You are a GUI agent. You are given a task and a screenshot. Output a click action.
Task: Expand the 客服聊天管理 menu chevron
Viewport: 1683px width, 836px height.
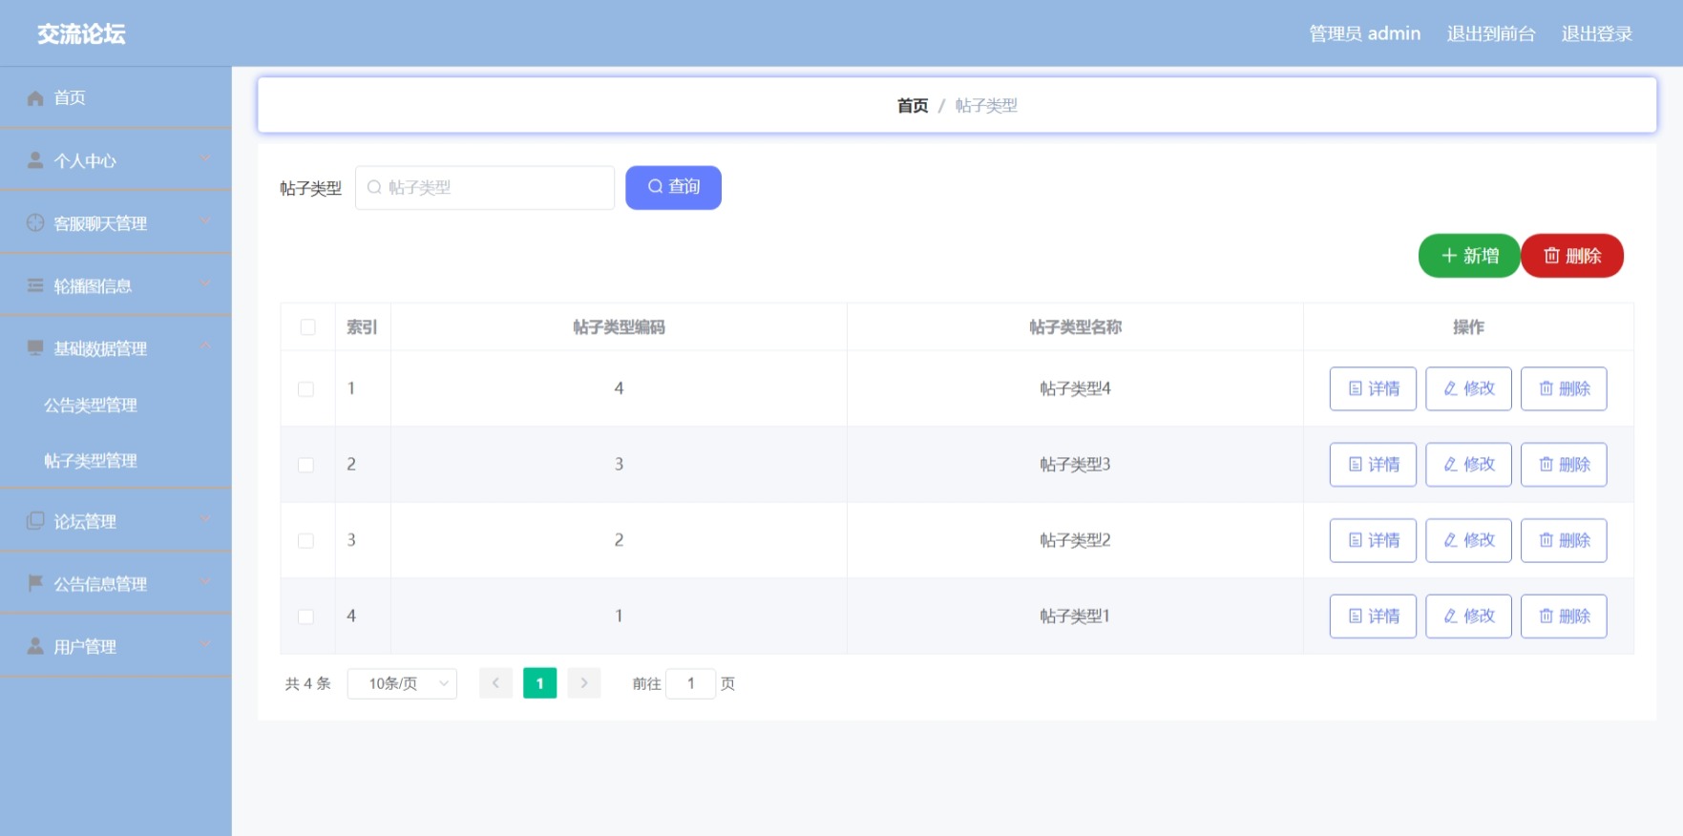point(205,220)
